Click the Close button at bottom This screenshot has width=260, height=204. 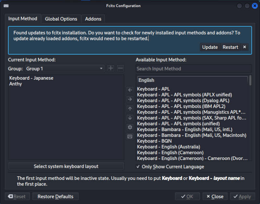click(x=215, y=197)
